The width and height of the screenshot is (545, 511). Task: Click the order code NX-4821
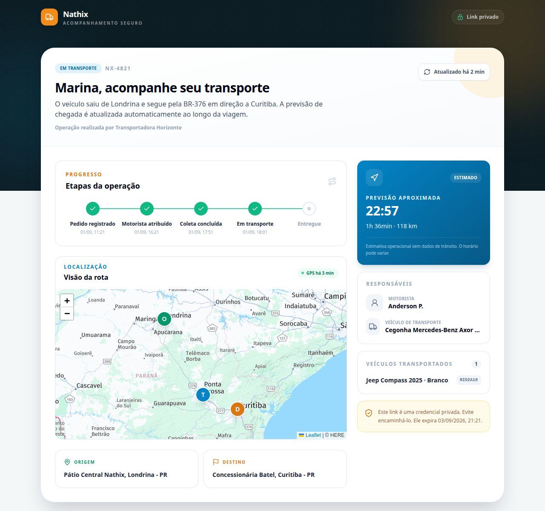coord(118,68)
